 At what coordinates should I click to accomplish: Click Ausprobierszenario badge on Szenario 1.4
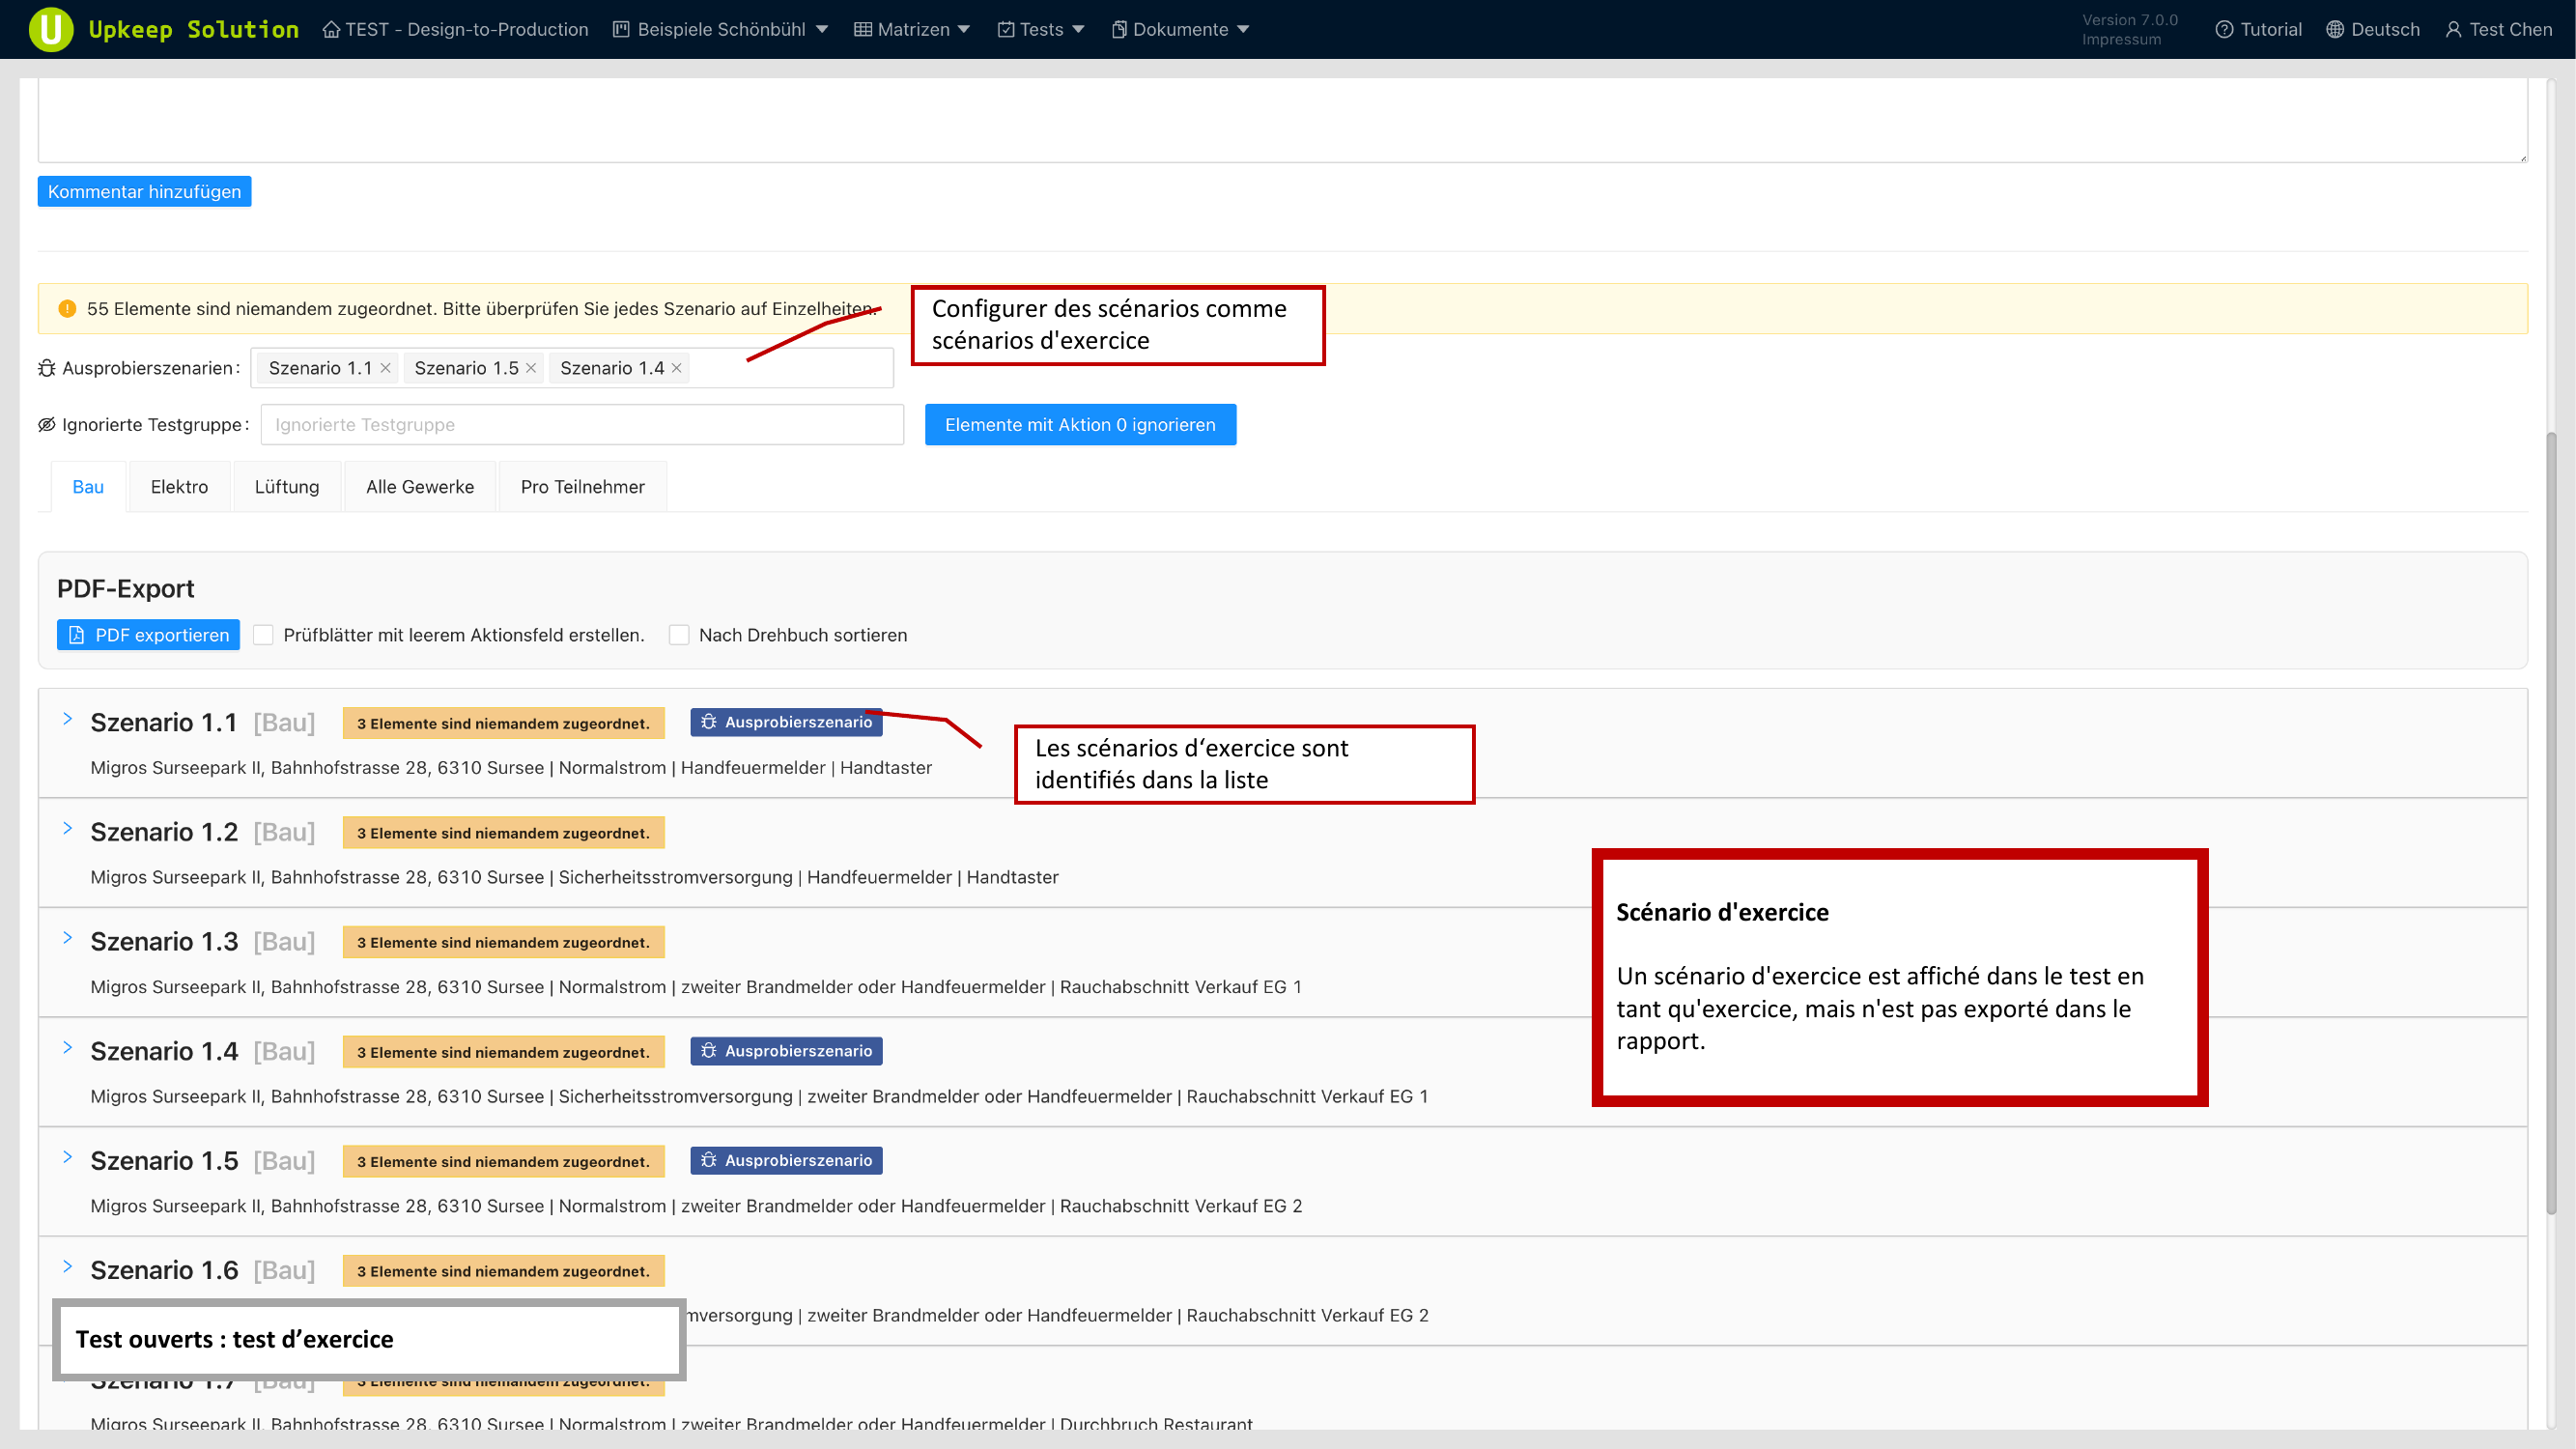(x=786, y=1051)
